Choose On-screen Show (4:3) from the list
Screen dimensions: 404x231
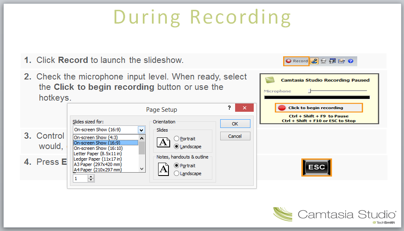tap(96, 137)
